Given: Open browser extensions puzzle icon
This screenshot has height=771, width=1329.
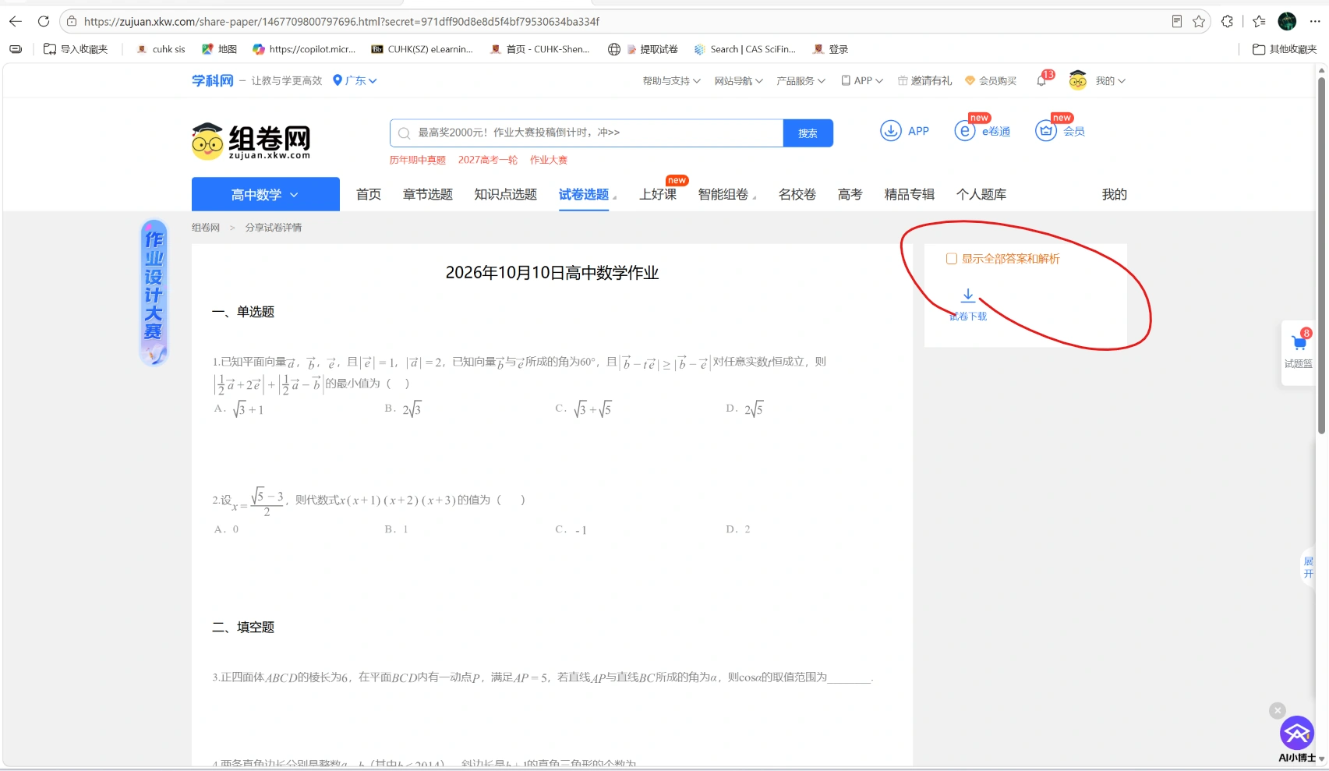Looking at the screenshot, I should (x=1227, y=21).
